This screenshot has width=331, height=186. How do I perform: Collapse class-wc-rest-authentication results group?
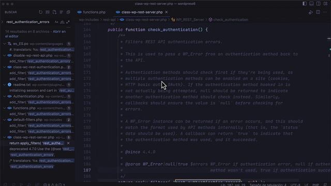click(x=5, y=67)
